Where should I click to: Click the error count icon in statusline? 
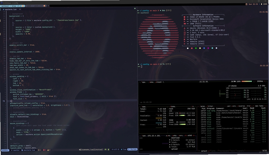[45, 150]
